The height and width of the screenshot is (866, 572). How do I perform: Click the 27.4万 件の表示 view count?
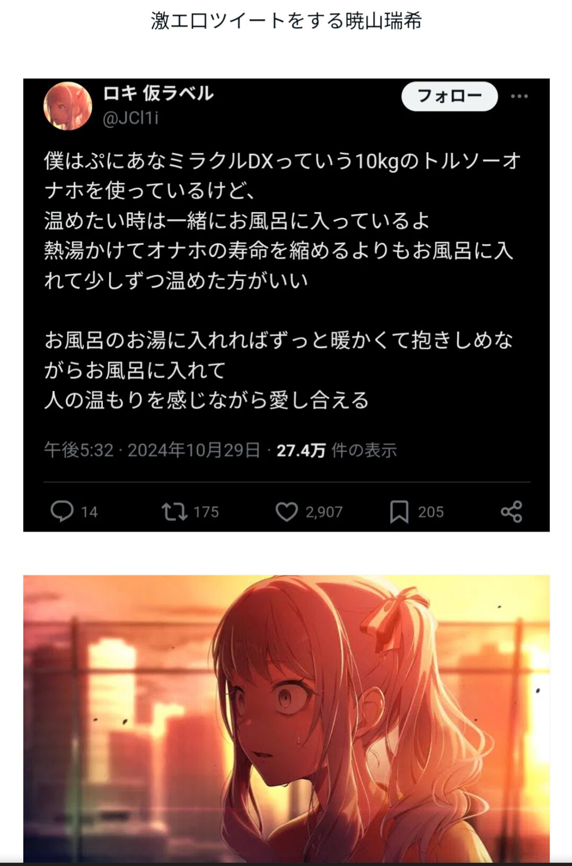(337, 450)
